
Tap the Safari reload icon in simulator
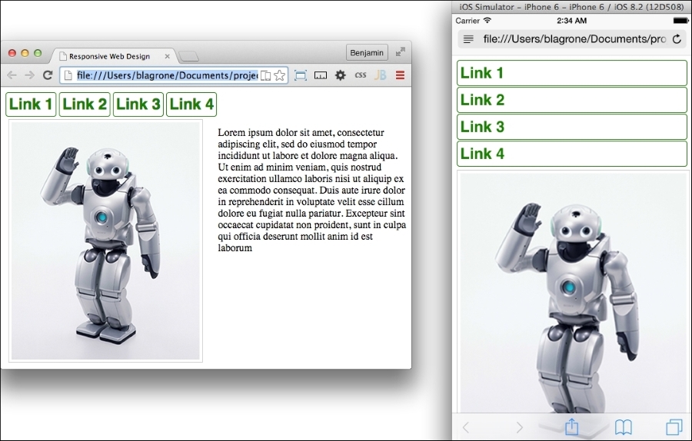click(677, 39)
